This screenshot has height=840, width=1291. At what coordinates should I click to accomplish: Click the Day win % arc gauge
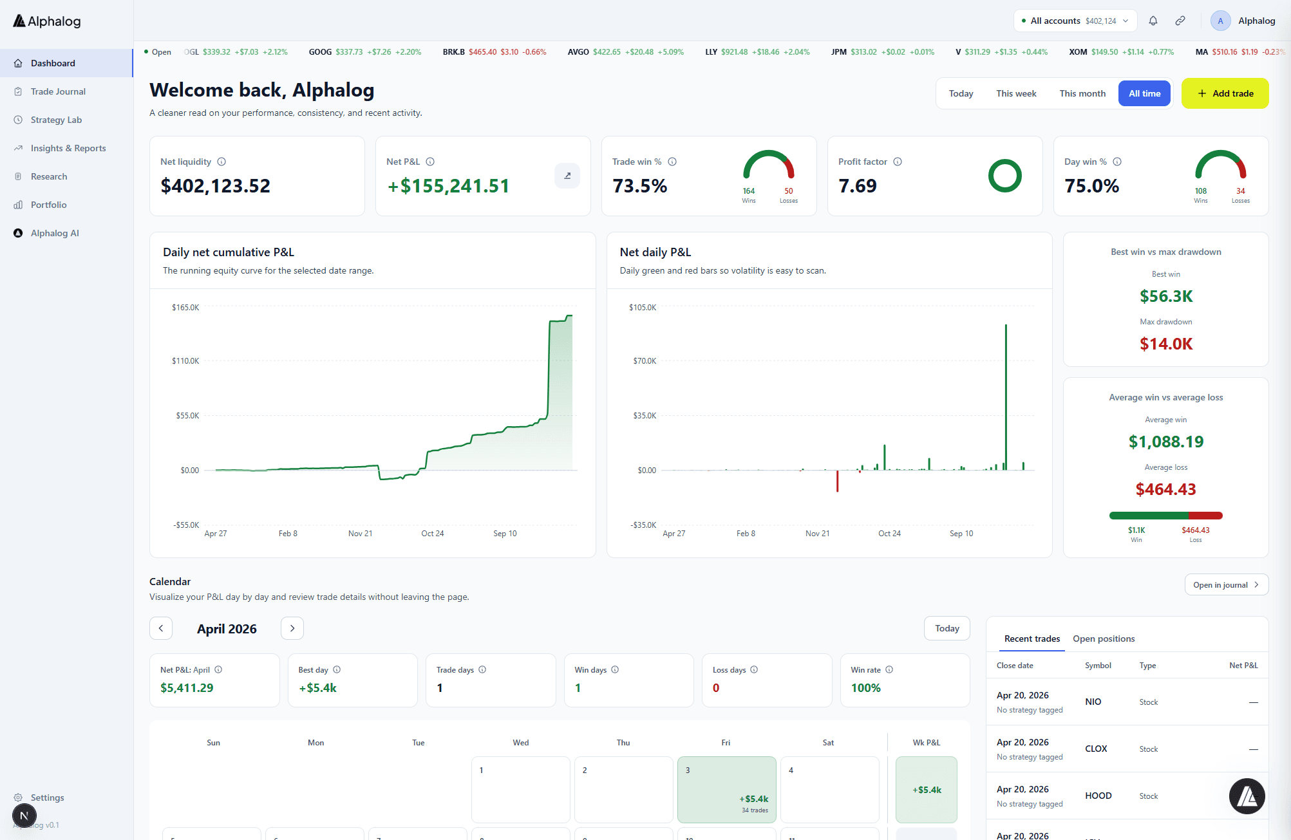click(x=1220, y=165)
